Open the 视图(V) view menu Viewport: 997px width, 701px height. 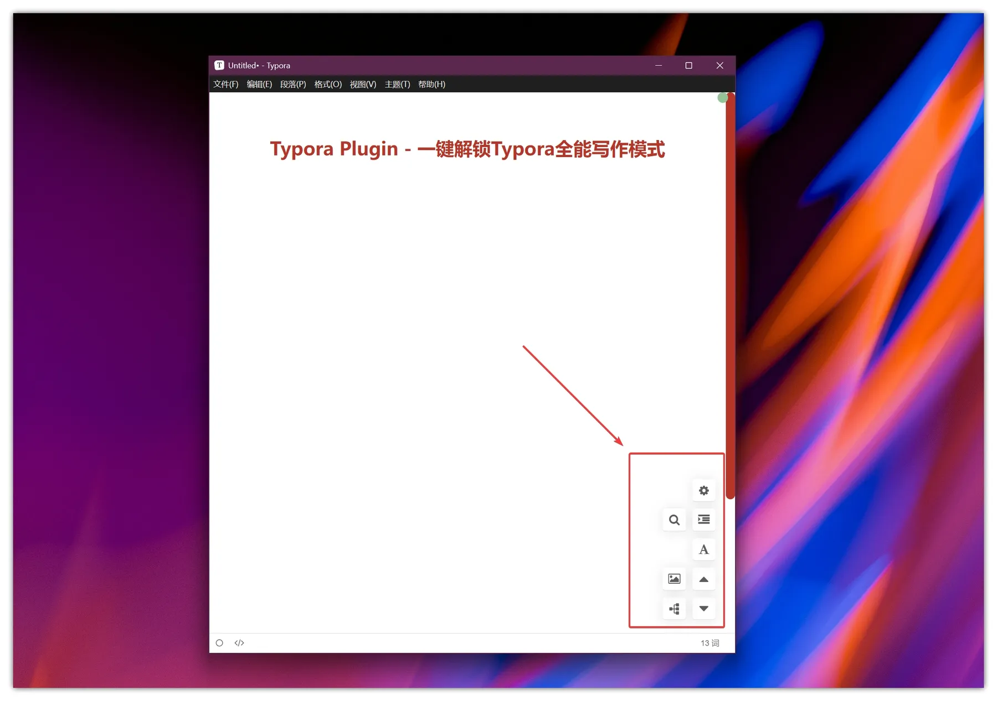pos(362,84)
